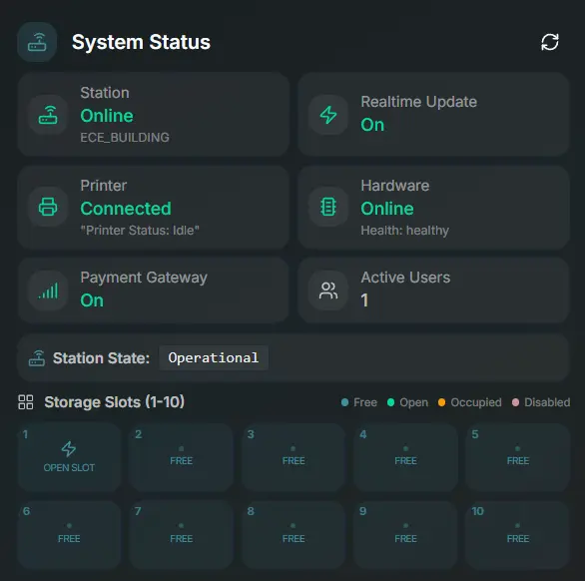Select storage slot 3
Image resolution: width=585 pixels, height=581 pixels.
[293, 457]
